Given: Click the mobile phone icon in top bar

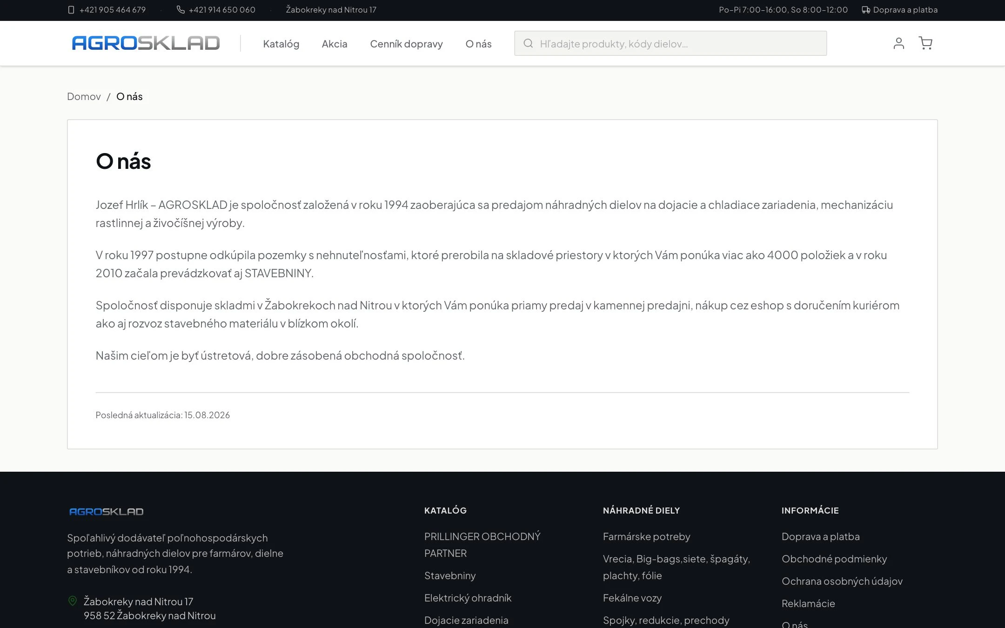Looking at the screenshot, I should (x=71, y=10).
